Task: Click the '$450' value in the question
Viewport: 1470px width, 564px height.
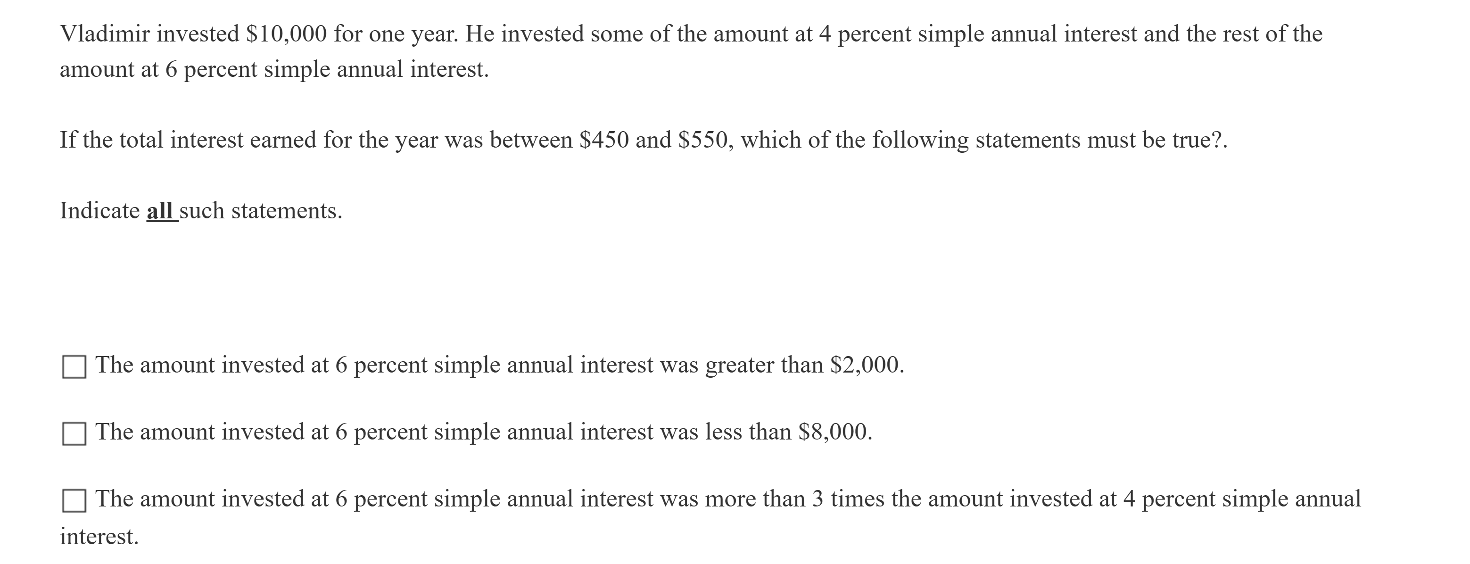Action: tap(603, 141)
